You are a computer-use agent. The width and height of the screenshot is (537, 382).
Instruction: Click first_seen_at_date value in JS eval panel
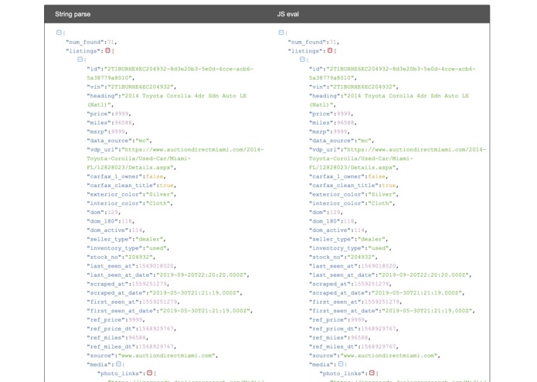point(428,311)
